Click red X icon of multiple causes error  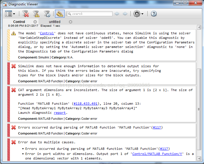click(14, 142)
